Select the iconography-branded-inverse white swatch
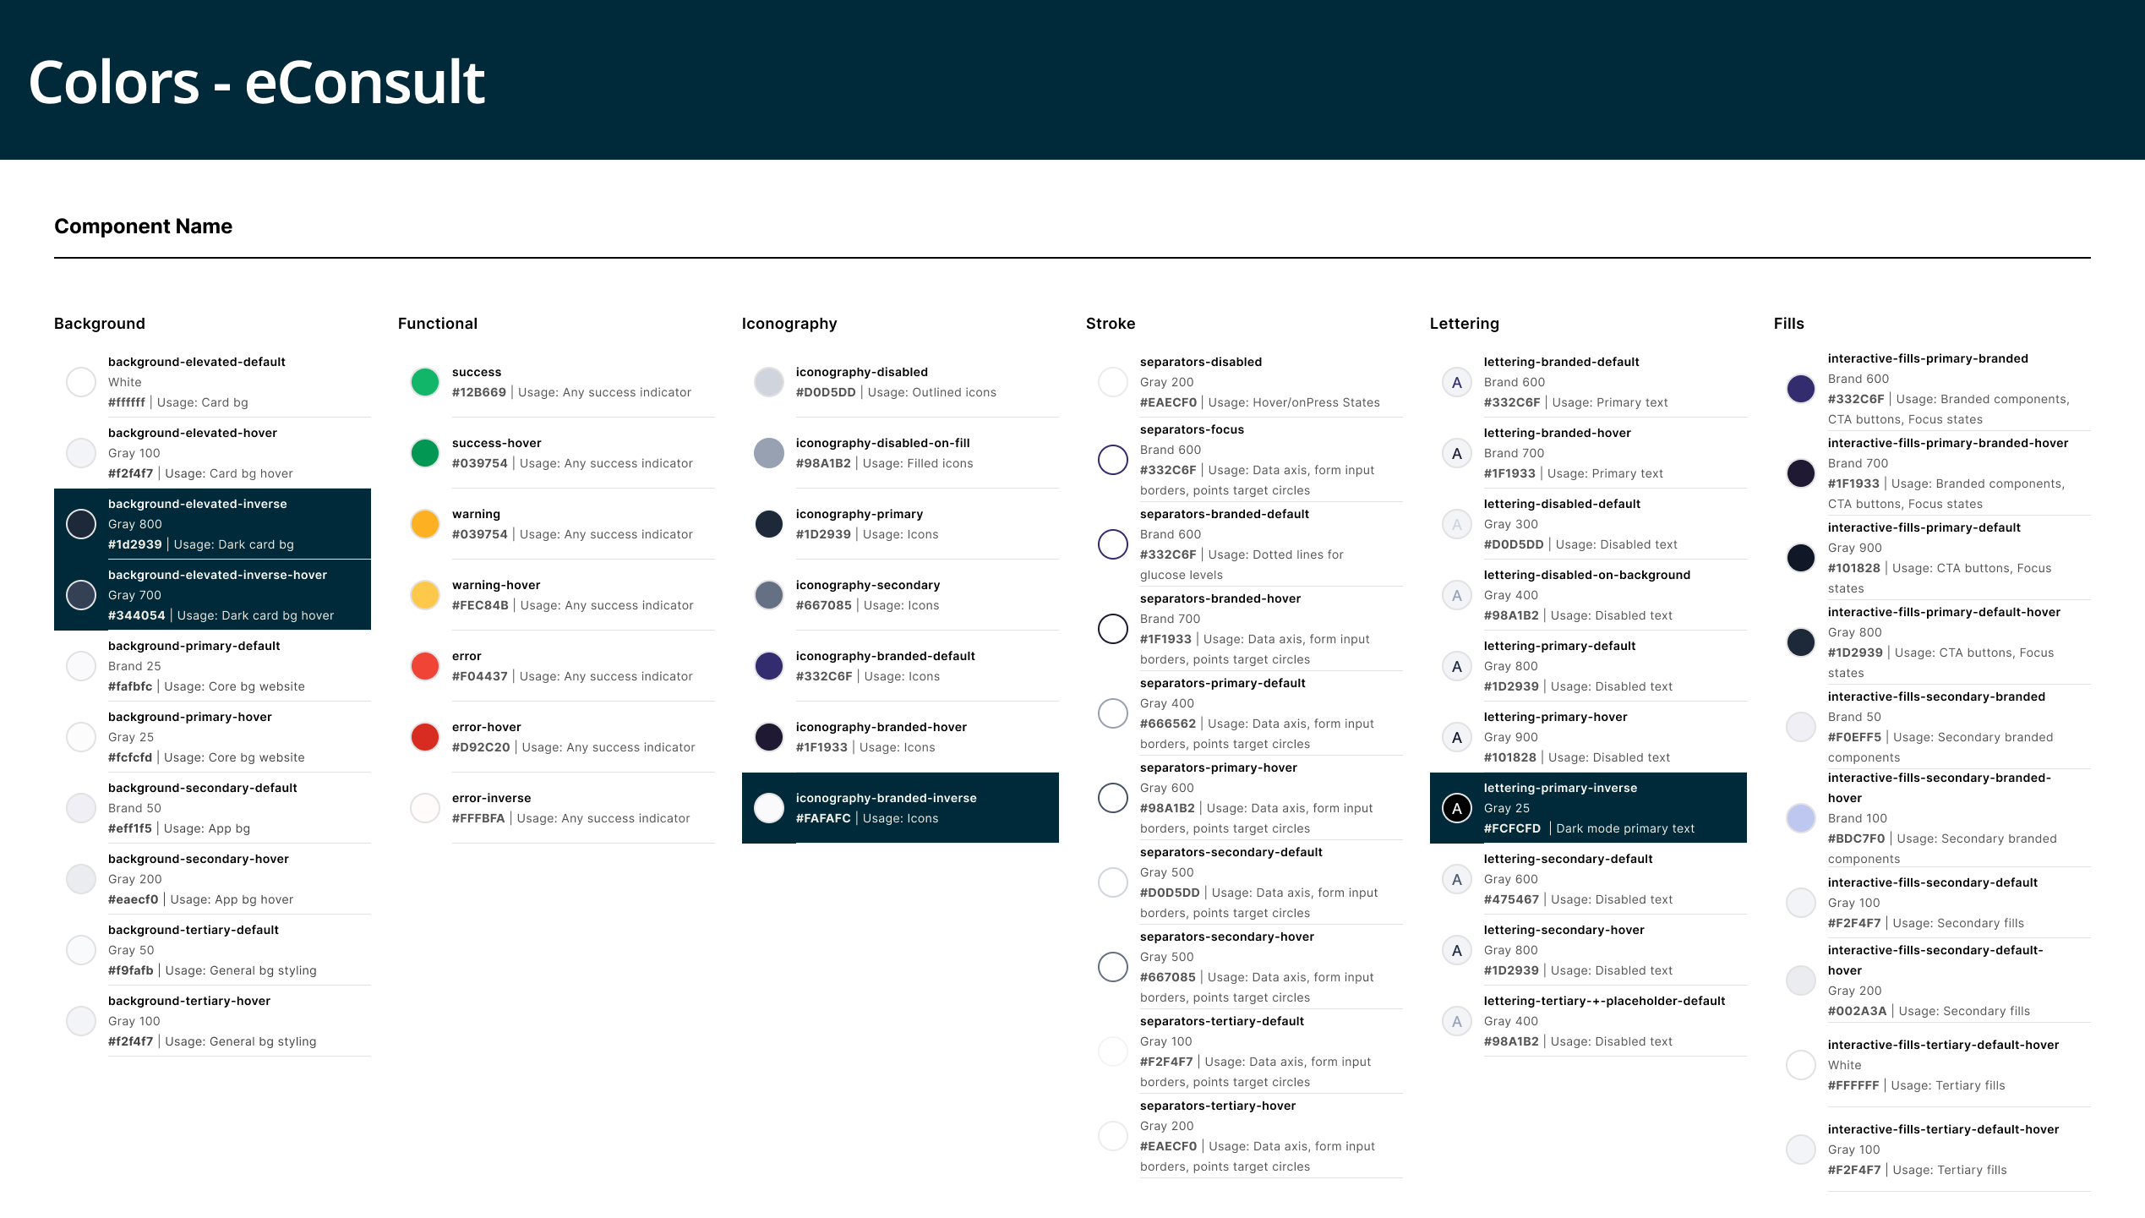The image size is (2145, 1218). 769,808
